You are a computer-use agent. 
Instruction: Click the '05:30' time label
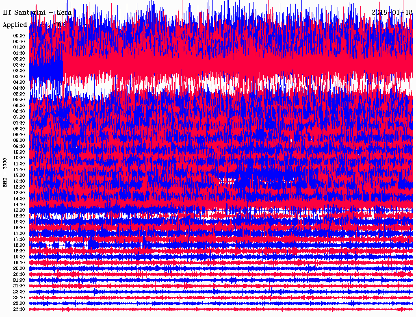click(19, 100)
